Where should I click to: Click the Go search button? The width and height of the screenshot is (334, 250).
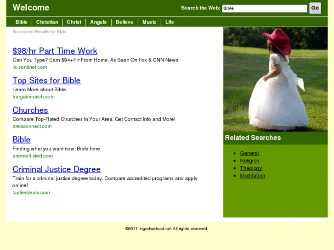coord(315,8)
